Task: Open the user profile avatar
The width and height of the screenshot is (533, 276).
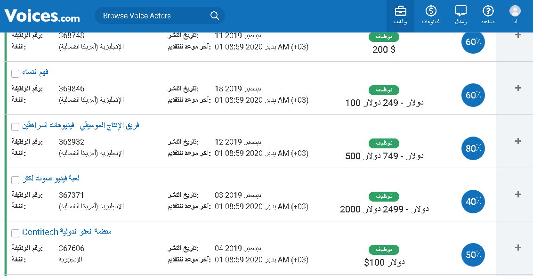Action: point(515,15)
